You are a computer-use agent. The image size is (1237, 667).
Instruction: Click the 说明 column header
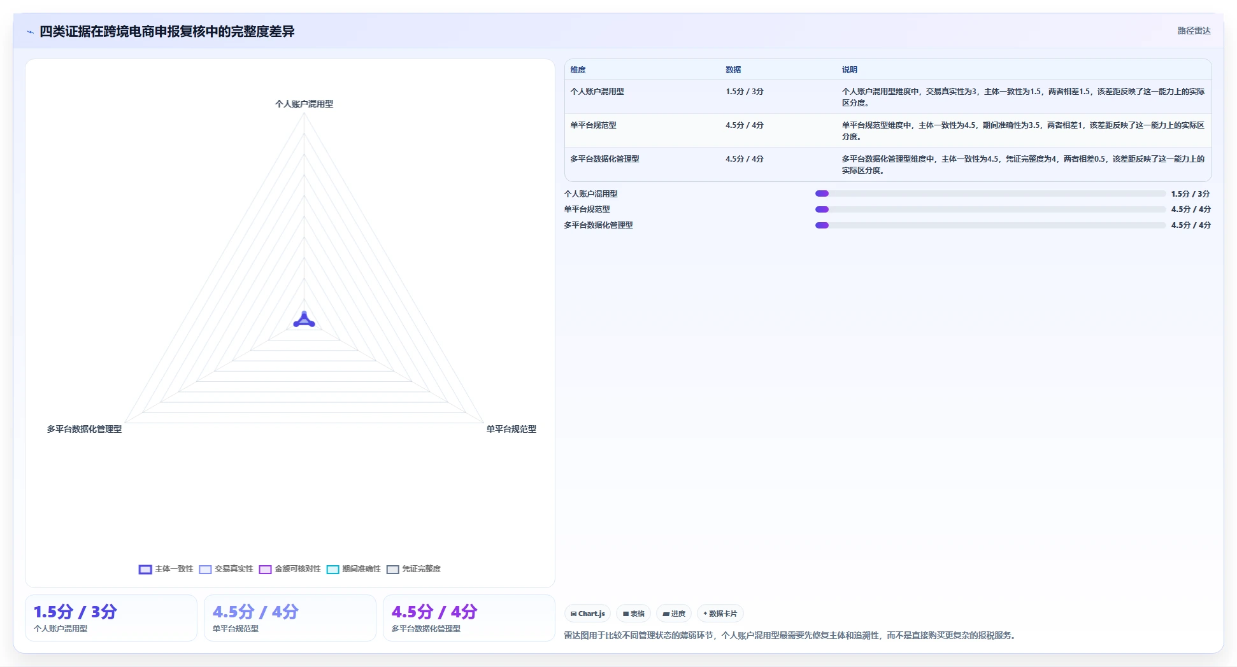tap(850, 70)
